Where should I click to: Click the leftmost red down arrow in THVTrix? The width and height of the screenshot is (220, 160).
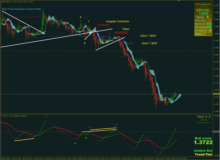click(46, 116)
